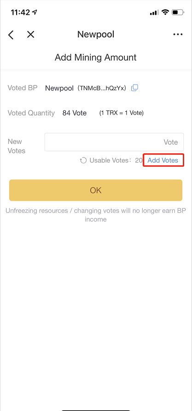Tap the cellular signal bars icon
Image resolution: width=192 pixels, height=411 pixels.
(x=154, y=12)
